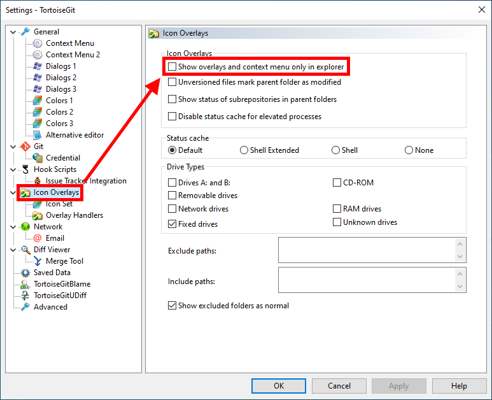Check Unversioned files mark parent folder modified
Viewport: 492px width, 400px height.
172,82
